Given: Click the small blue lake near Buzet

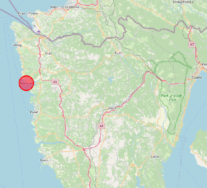Looking at the screenshot, I should [111, 80].
